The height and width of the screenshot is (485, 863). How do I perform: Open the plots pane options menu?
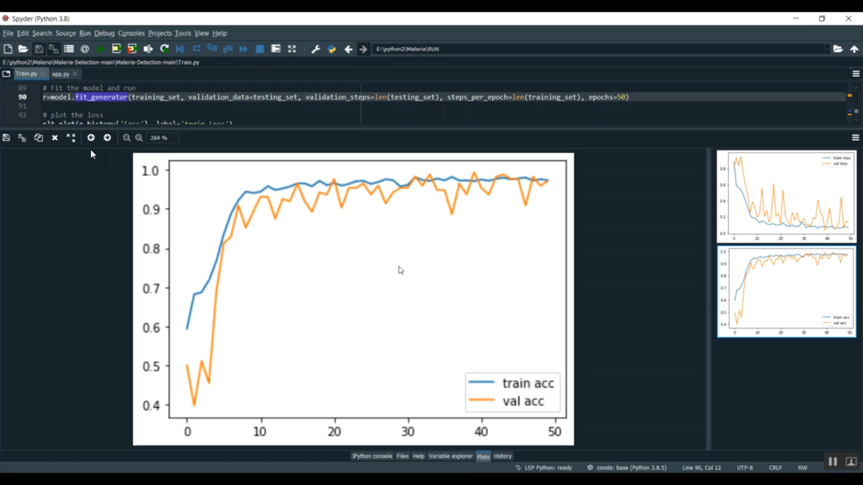(x=856, y=138)
